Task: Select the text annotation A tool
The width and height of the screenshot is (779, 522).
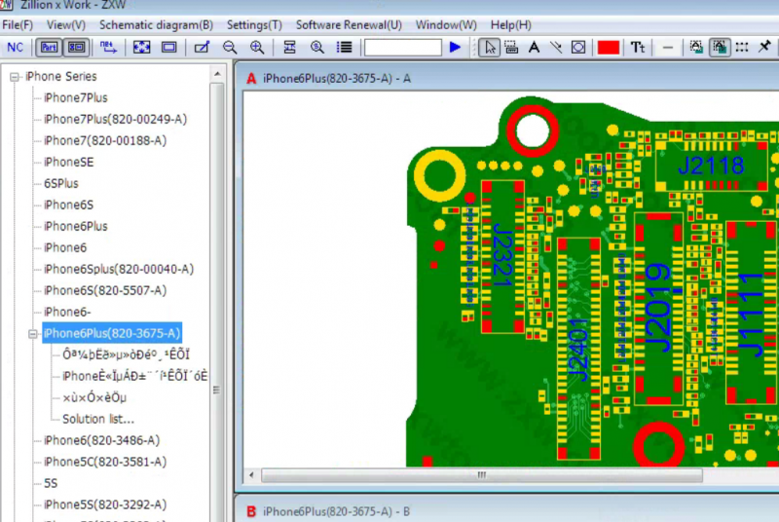Action: [534, 48]
